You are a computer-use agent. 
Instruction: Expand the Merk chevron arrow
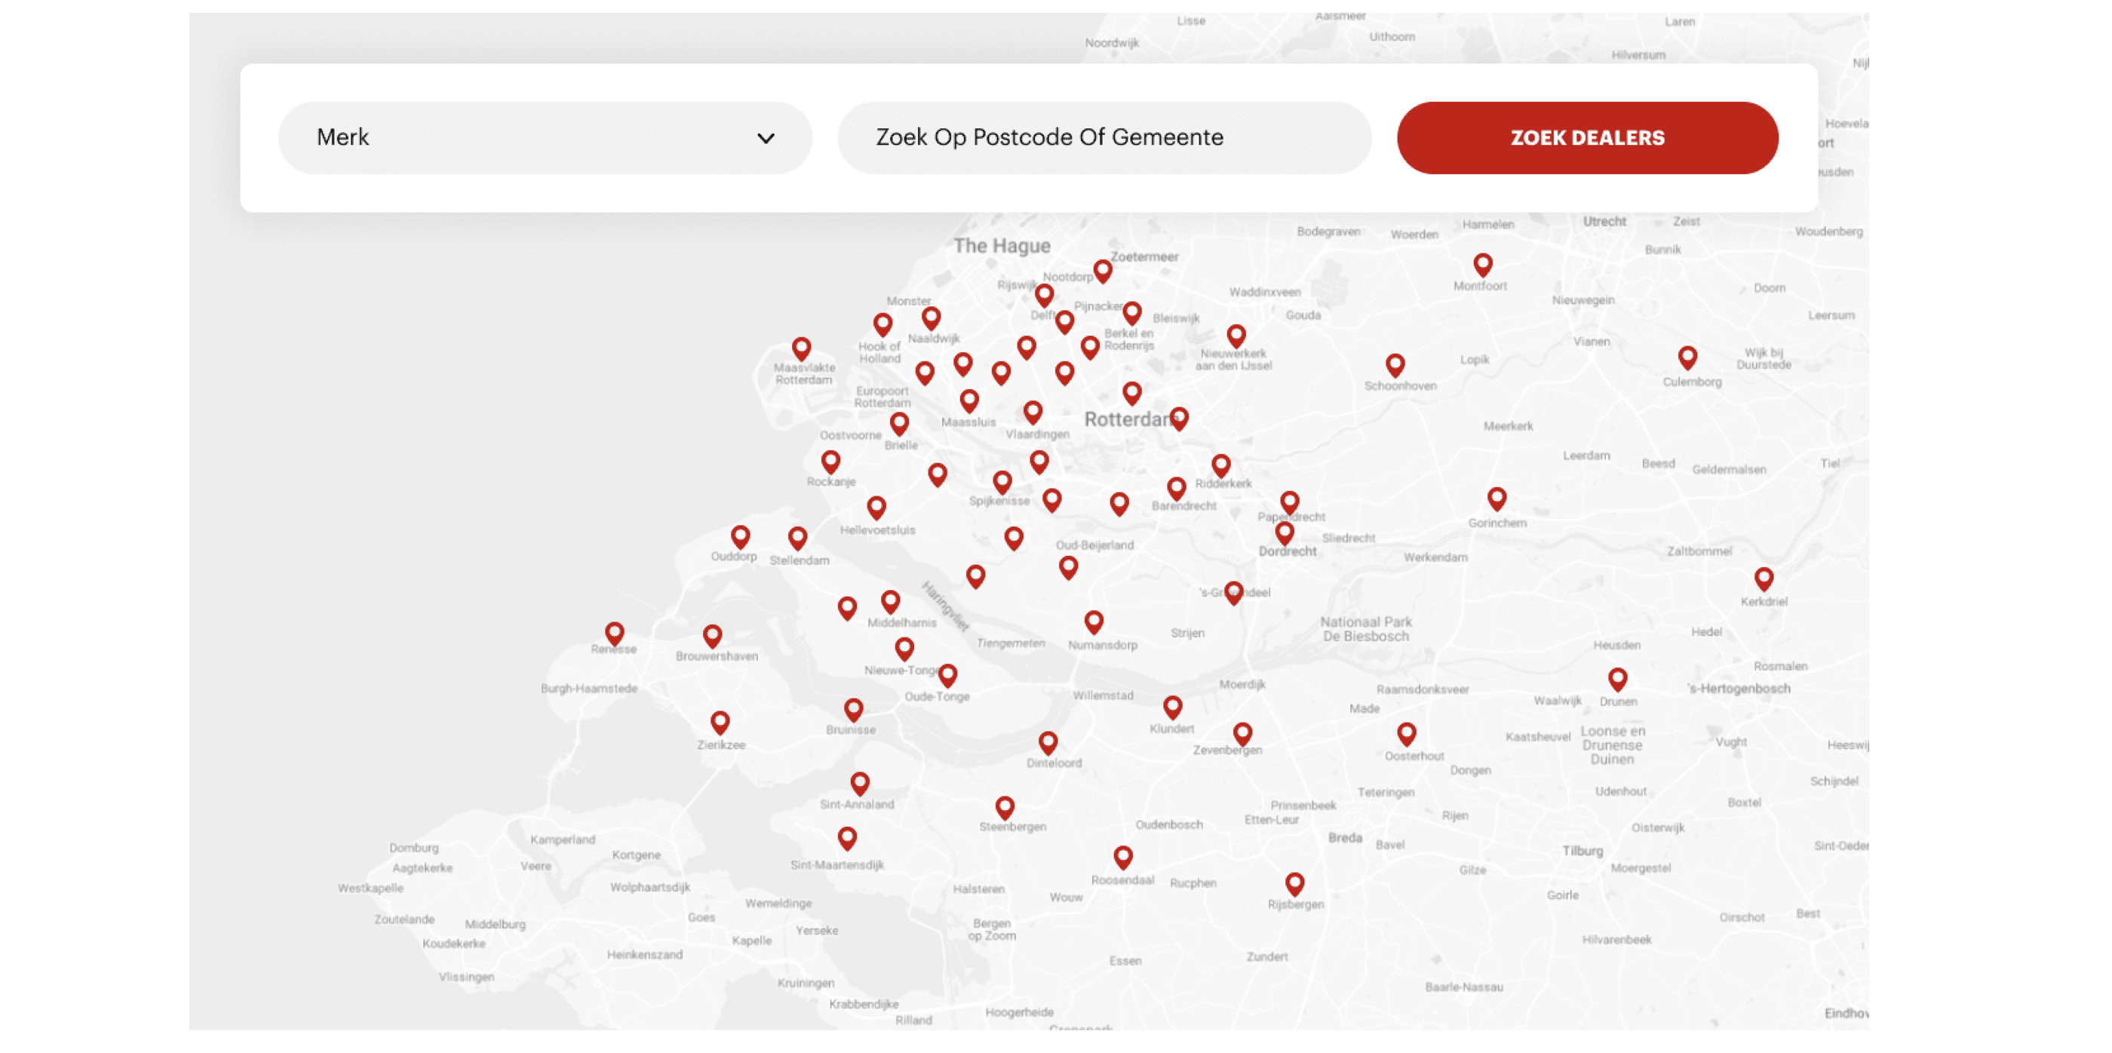[x=766, y=139]
